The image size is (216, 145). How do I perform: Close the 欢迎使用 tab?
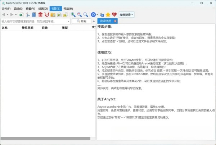click(x=115, y=21)
